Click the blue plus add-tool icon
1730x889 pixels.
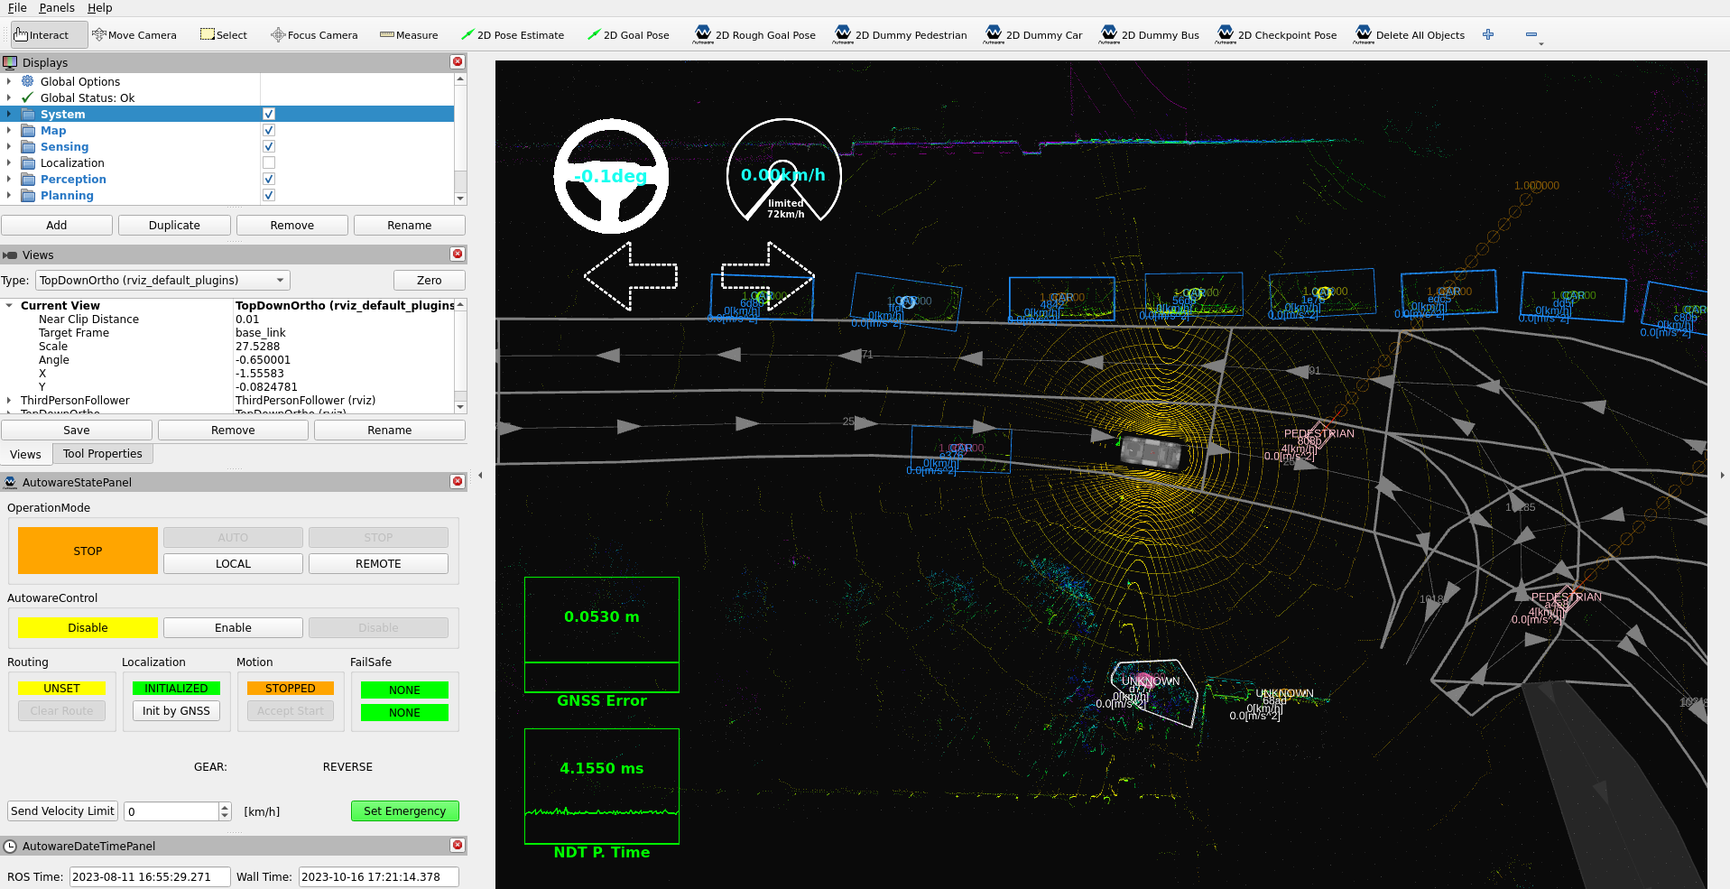pyautogui.click(x=1488, y=34)
